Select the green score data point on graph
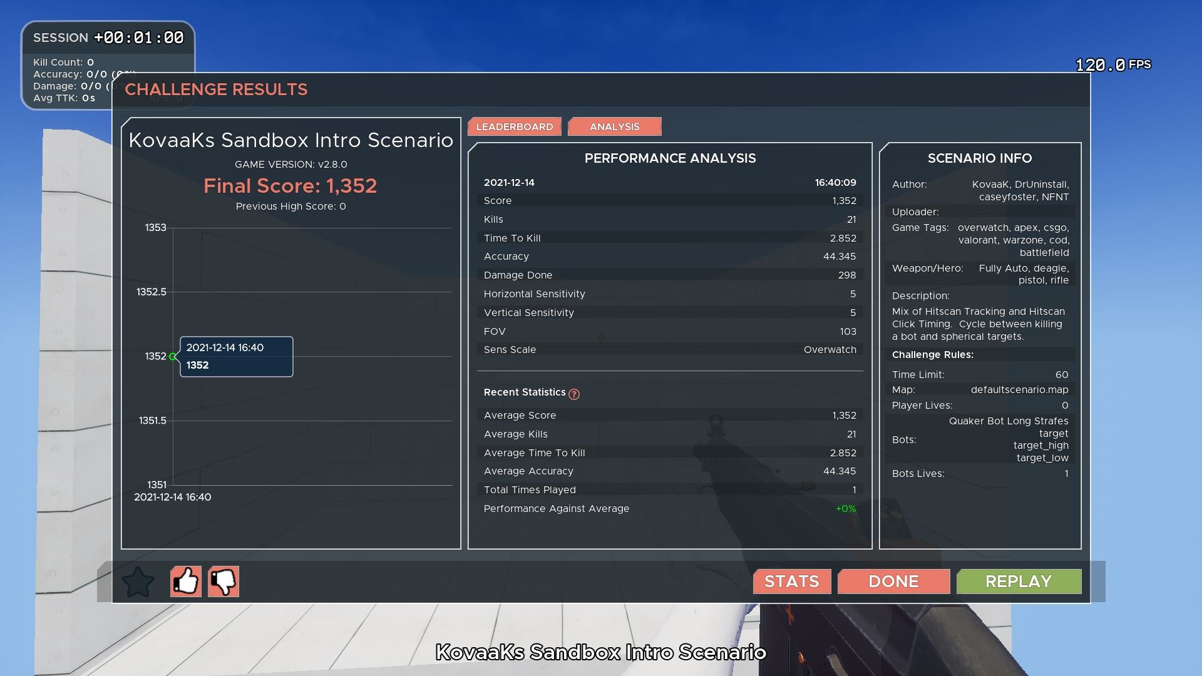 point(173,356)
